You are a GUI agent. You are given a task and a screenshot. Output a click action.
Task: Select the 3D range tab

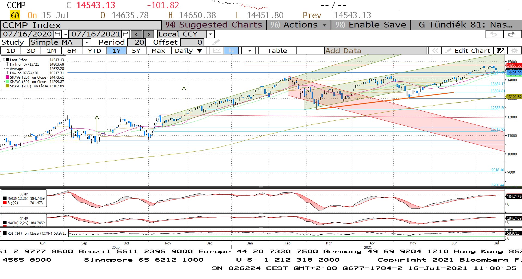click(x=31, y=51)
